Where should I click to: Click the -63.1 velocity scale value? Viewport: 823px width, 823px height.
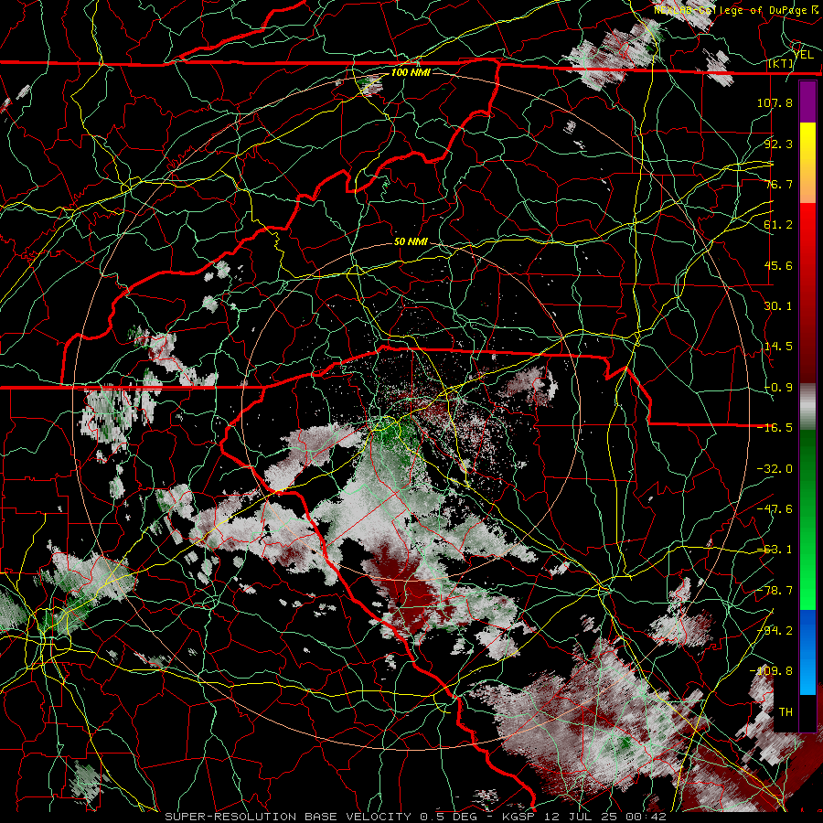point(775,550)
